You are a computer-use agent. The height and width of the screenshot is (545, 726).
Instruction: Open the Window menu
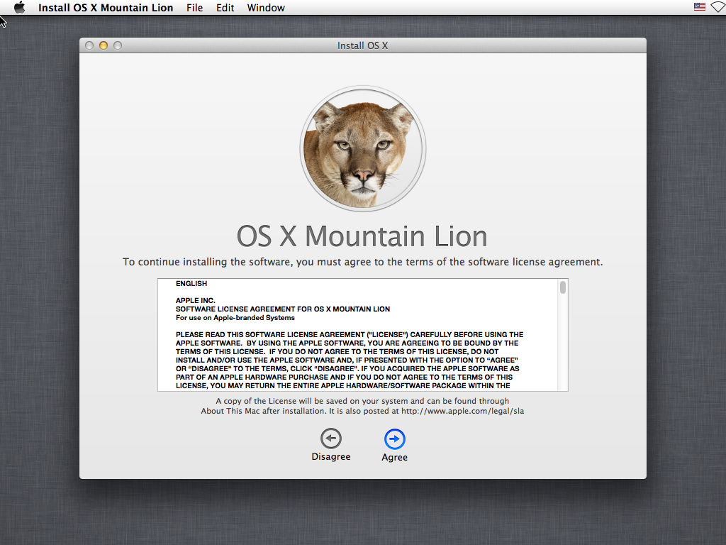coord(266,8)
